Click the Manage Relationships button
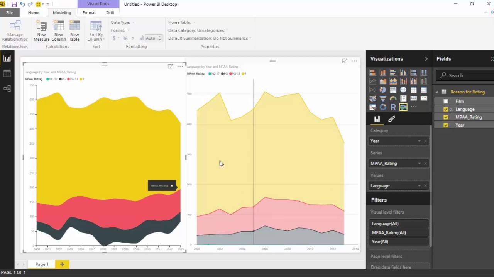This screenshot has width=494, height=277. pyautogui.click(x=15, y=31)
